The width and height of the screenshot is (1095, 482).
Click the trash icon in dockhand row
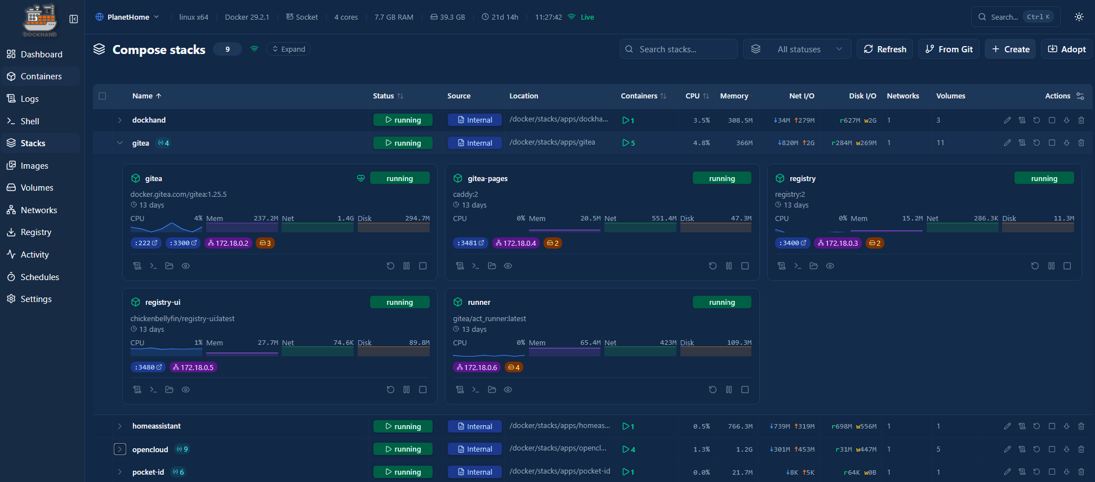(x=1081, y=120)
